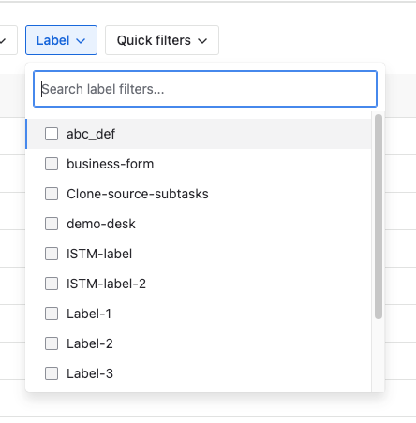Toggle the ISTM-label checkbox

point(52,254)
